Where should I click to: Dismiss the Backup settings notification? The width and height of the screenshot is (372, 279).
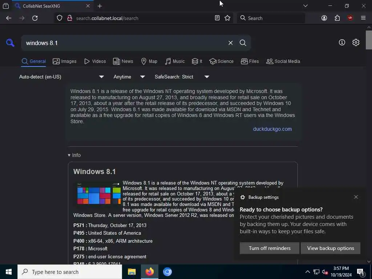tap(356, 197)
